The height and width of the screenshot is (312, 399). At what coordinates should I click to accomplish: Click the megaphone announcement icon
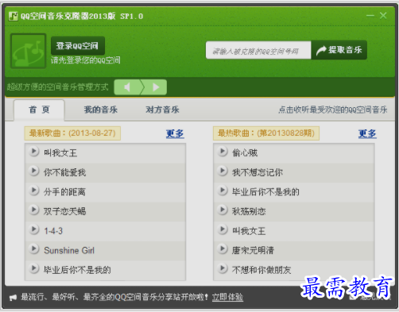point(13,298)
